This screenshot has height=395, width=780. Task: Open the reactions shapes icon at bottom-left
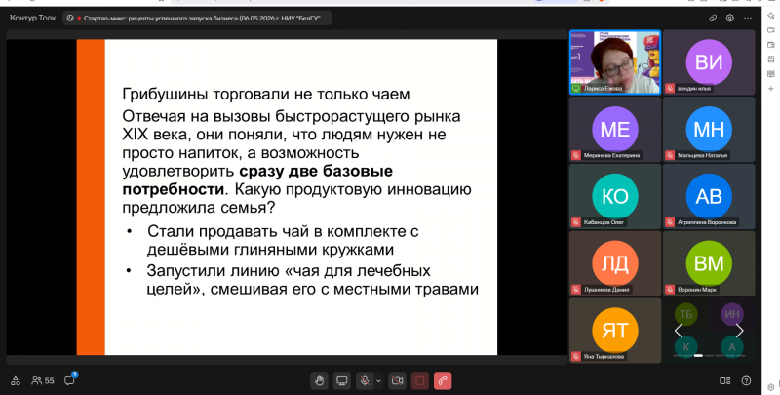click(x=16, y=380)
